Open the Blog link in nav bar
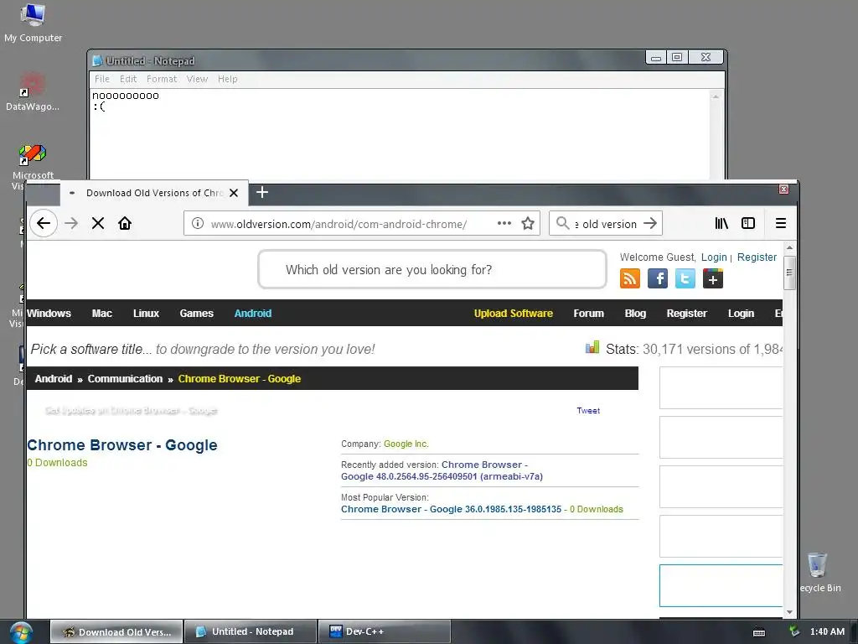The width and height of the screenshot is (858, 644). point(635,314)
